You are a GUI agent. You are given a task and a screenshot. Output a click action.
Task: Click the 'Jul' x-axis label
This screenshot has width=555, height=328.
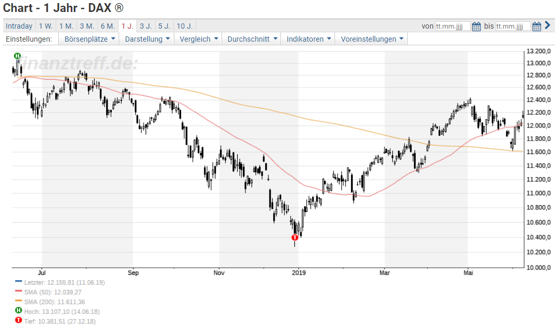coord(42,273)
